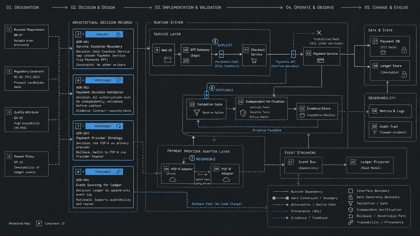Click the Event Bus (Append-only) component
This screenshot has height=236, width=420.
(303, 165)
